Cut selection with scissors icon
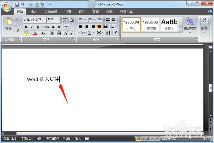The width and height of the screenshot is (214, 143). coord(17,19)
